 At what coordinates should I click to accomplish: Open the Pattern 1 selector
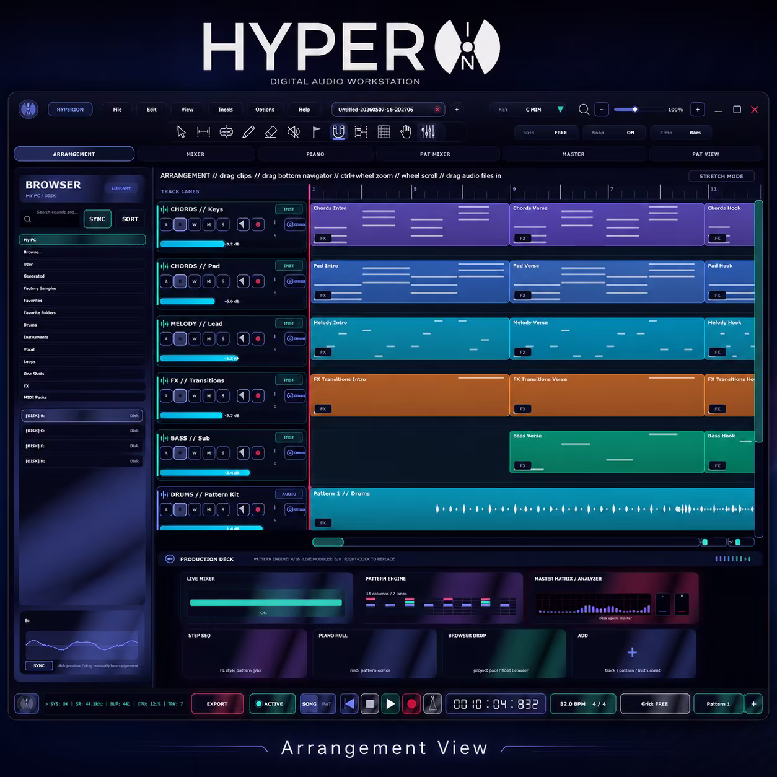pos(719,704)
